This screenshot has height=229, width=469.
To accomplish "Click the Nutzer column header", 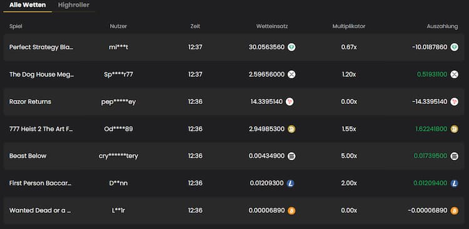I will pos(118,26).
